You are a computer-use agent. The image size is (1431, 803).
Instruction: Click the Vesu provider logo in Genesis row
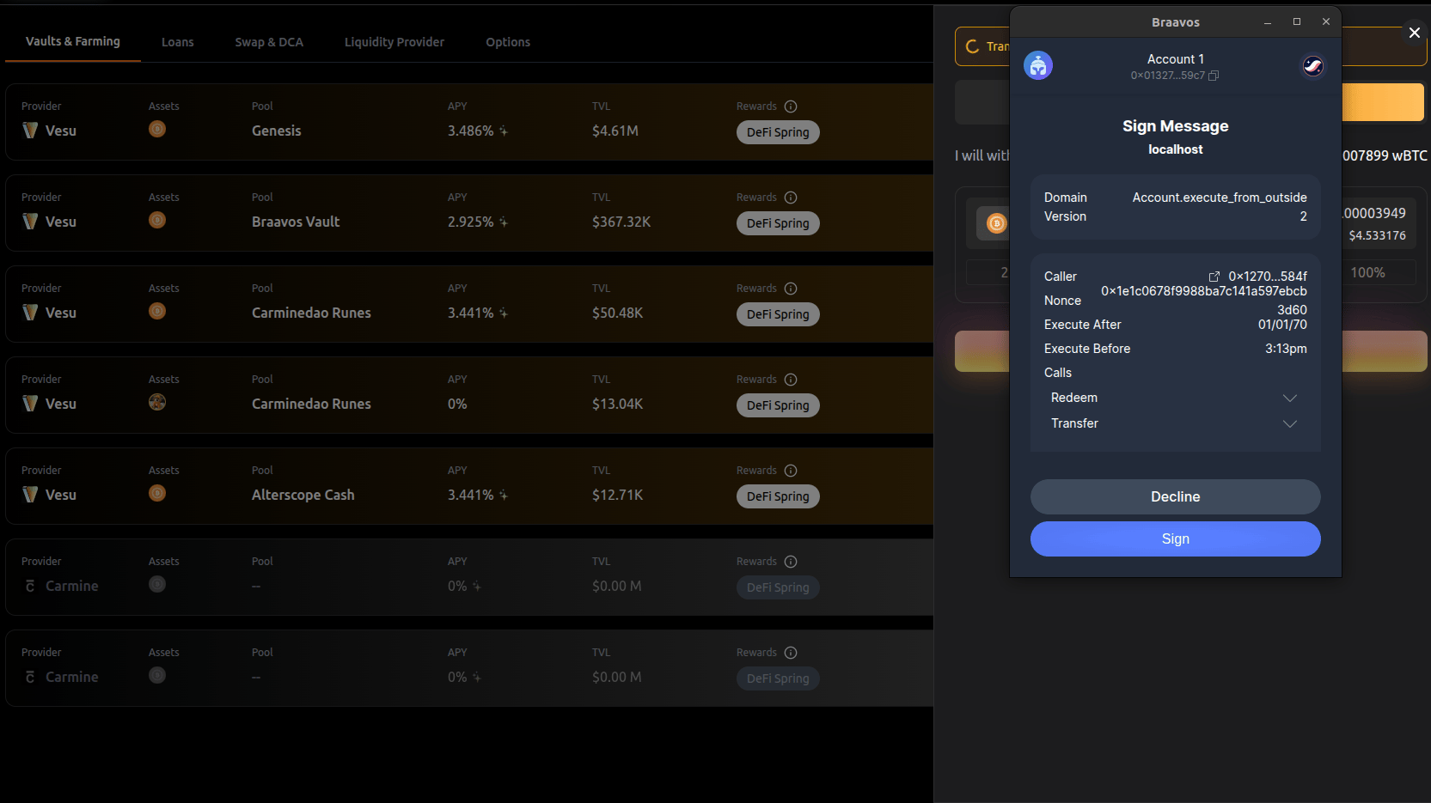[30, 131]
